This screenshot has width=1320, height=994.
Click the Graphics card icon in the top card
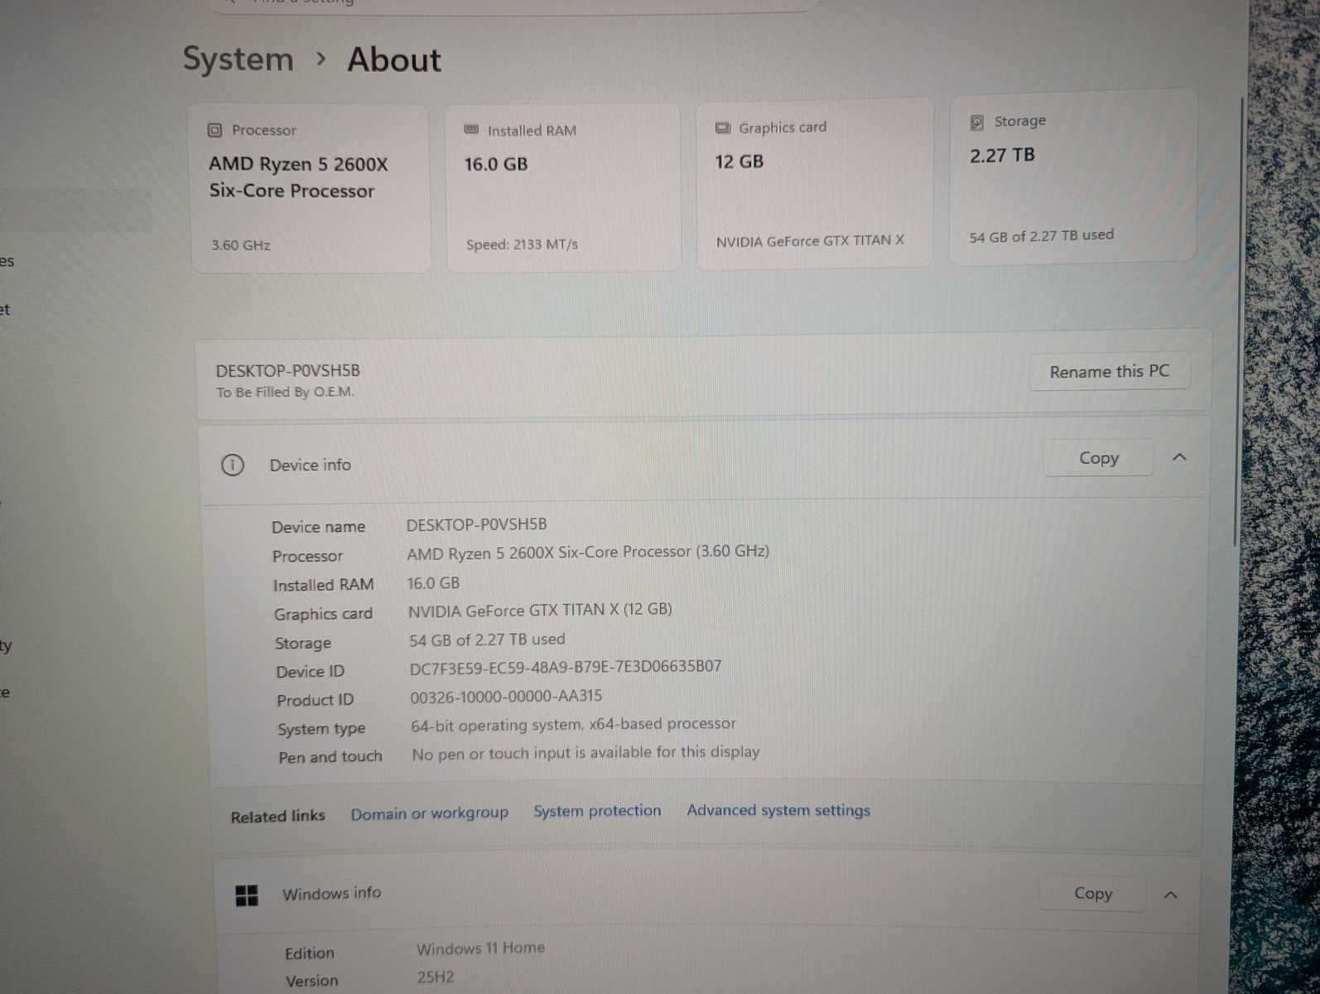pos(723,128)
